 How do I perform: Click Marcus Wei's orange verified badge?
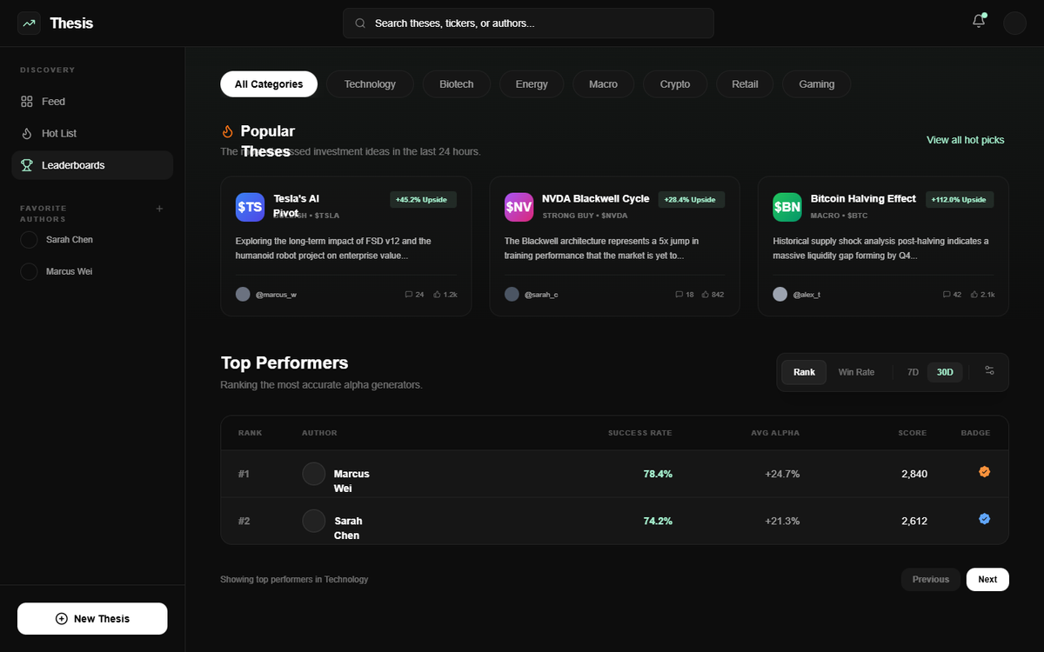pyautogui.click(x=985, y=472)
